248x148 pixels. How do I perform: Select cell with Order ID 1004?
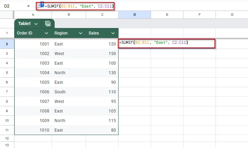(x=33, y=73)
